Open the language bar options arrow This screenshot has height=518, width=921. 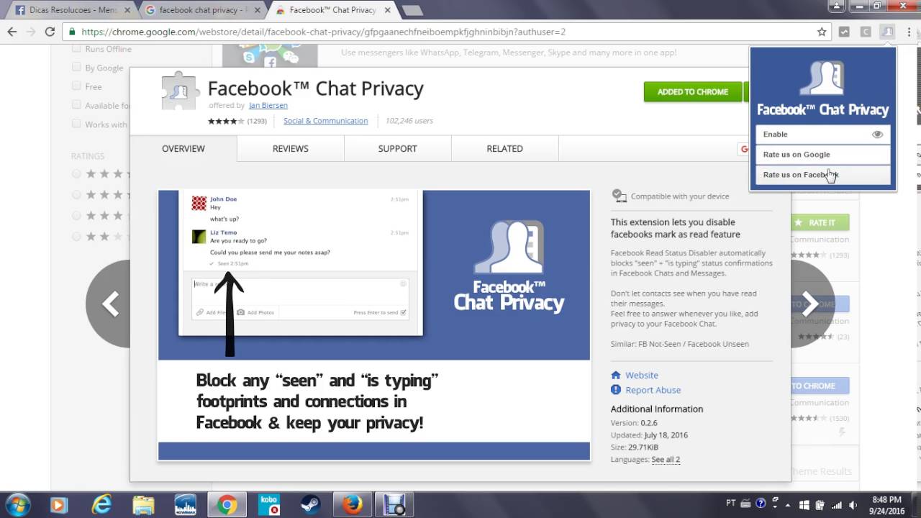click(776, 508)
